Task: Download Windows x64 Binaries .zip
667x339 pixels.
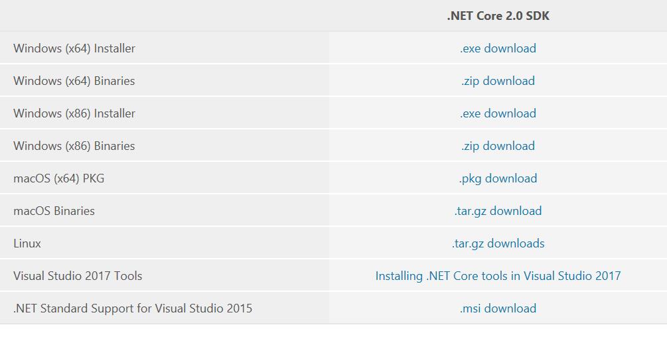Action: 498,81
